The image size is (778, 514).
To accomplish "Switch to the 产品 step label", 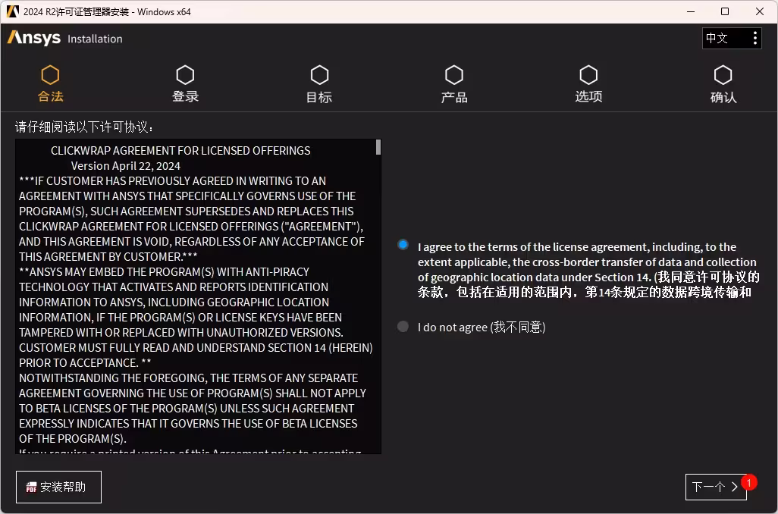I will 454,97.
